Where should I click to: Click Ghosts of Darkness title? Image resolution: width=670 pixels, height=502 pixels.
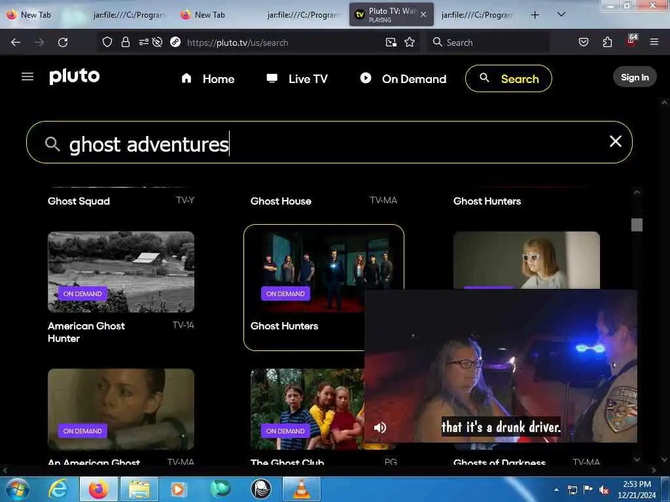(499, 462)
